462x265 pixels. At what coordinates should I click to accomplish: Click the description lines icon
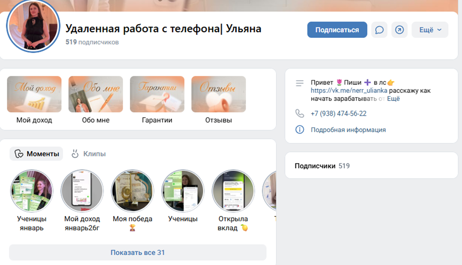(x=300, y=83)
